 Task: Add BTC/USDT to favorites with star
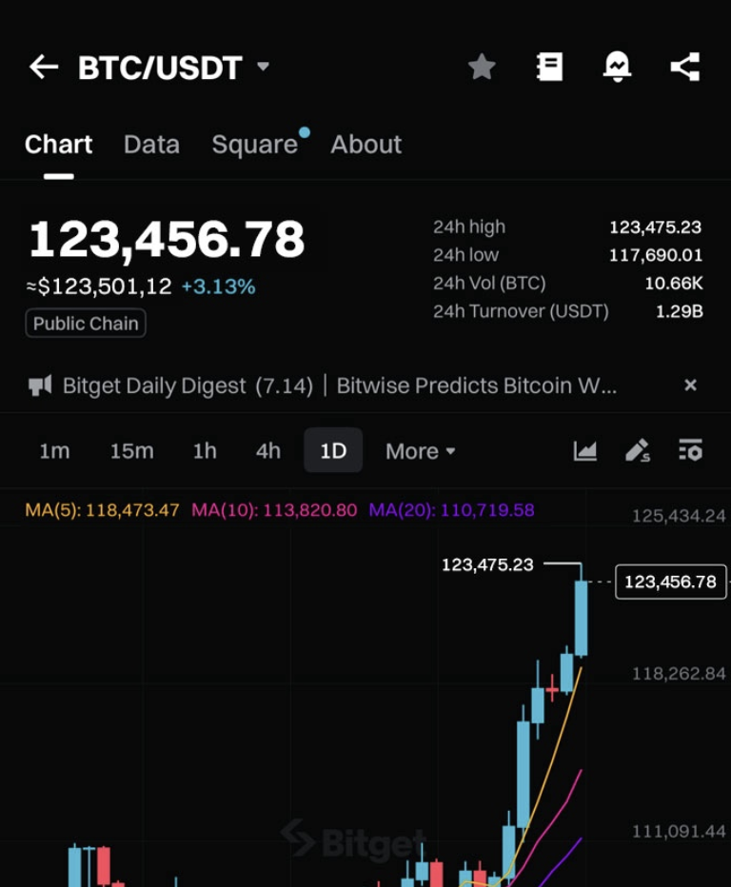tap(482, 67)
